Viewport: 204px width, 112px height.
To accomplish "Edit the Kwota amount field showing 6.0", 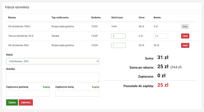I will coord(161,36).
